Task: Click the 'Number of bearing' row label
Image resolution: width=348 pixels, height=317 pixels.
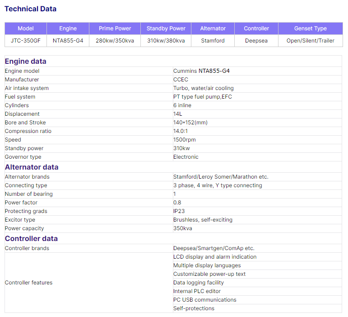Action: tap(28, 194)
